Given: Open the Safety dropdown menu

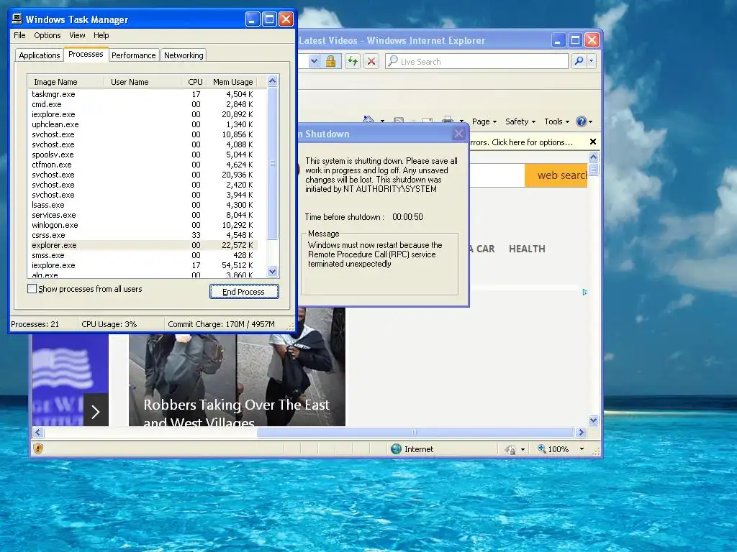Looking at the screenshot, I should coord(520,121).
